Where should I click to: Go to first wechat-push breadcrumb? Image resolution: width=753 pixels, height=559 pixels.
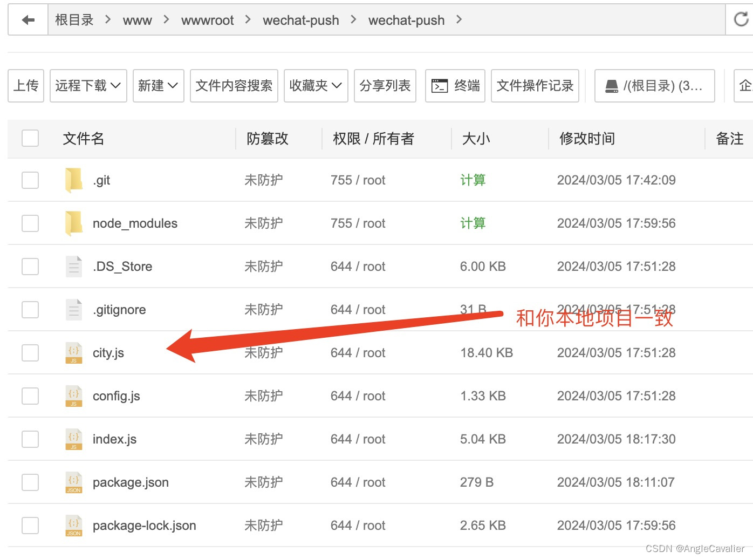tap(301, 21)
